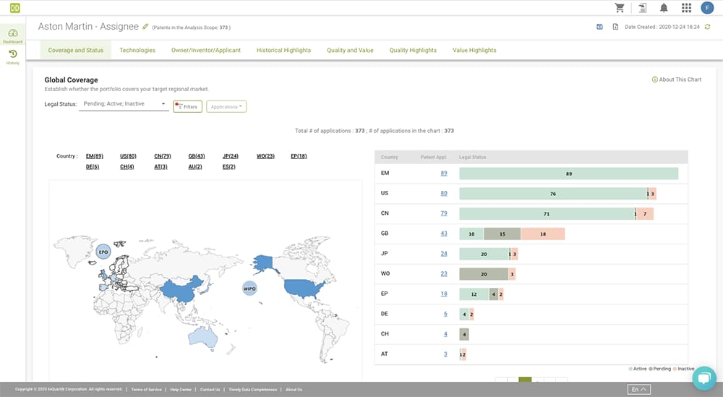723x397 pixels.
Task: Click the EM(89) country link
Action: click(x=95, y=156)
